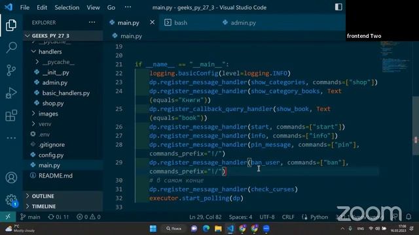
Task: Open the Manage gear icon
Action: pos(11,200)
